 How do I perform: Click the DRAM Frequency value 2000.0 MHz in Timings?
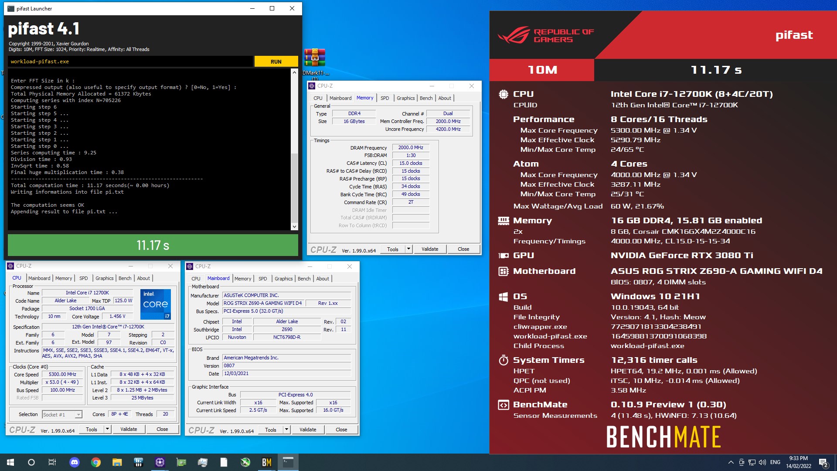coord(411,148)
